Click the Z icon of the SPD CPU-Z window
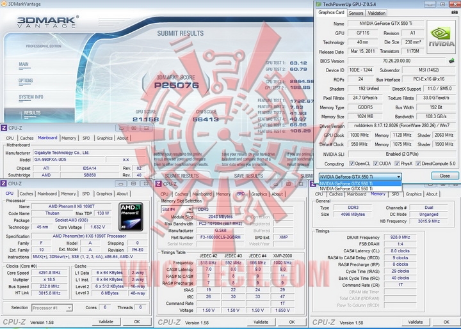This screenshot has width=461, height=329. click(x=159, y=184)
